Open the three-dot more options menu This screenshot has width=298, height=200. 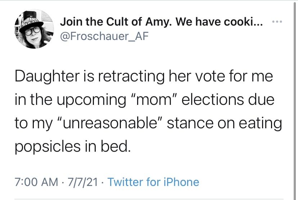pos(276,22)
